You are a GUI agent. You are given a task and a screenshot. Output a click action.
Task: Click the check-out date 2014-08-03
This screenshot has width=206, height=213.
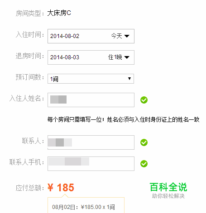[65, 57]
